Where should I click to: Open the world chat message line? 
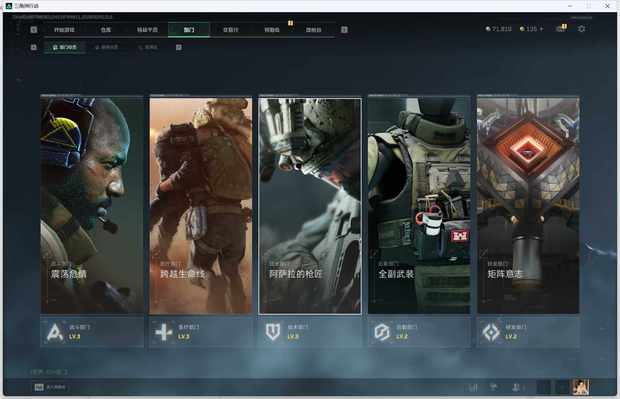pos(49,372)
